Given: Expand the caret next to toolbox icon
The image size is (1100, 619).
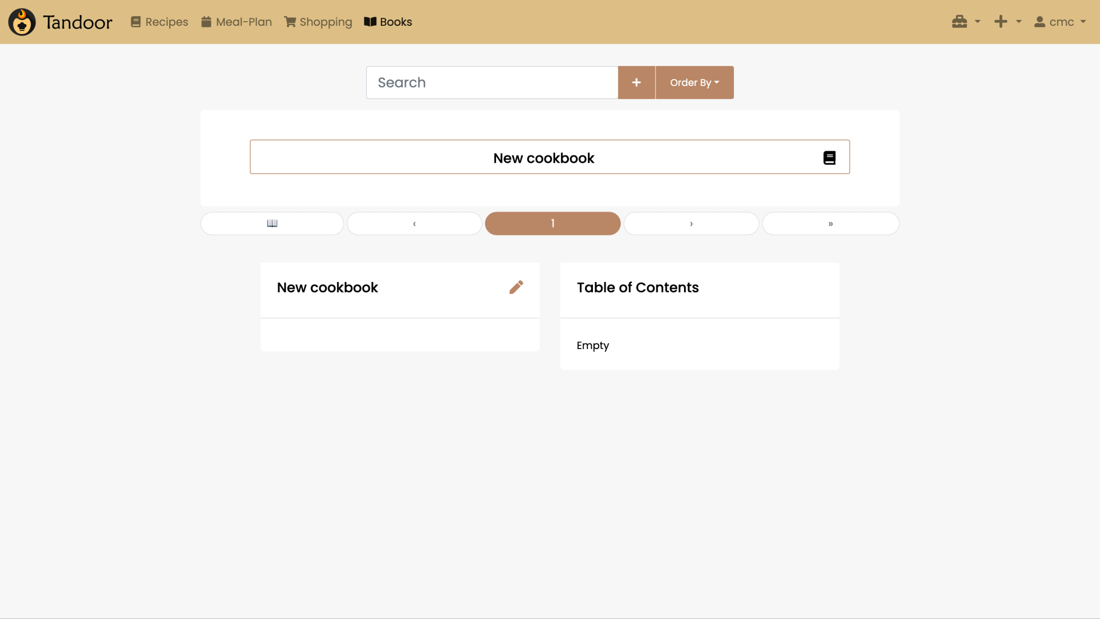Looking at the screenshot, I should click(x=977, y=22).
